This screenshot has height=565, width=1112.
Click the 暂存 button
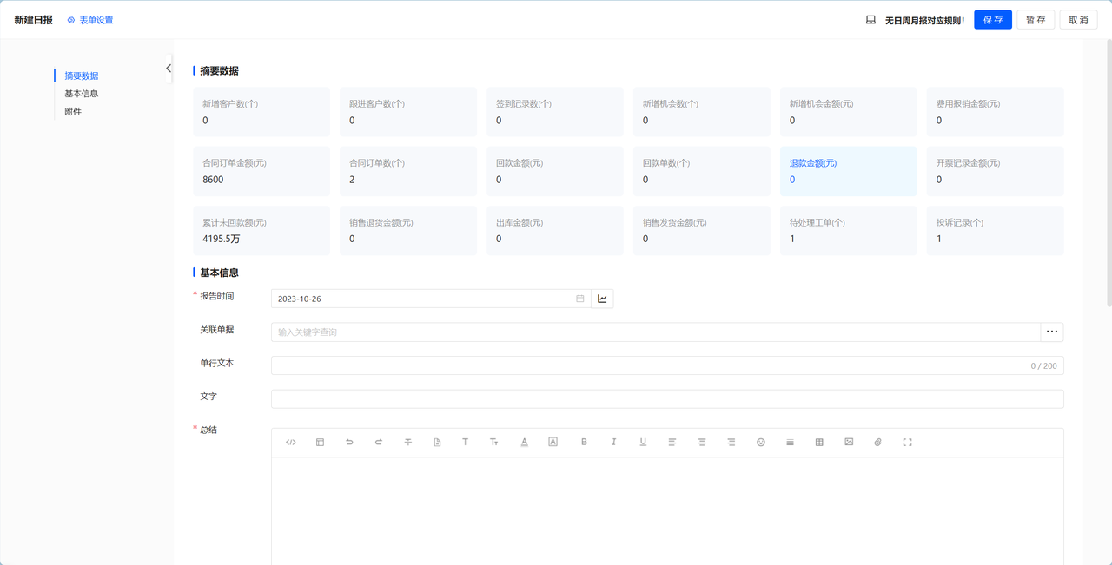pyautogui.click(x=1036, y=20)
